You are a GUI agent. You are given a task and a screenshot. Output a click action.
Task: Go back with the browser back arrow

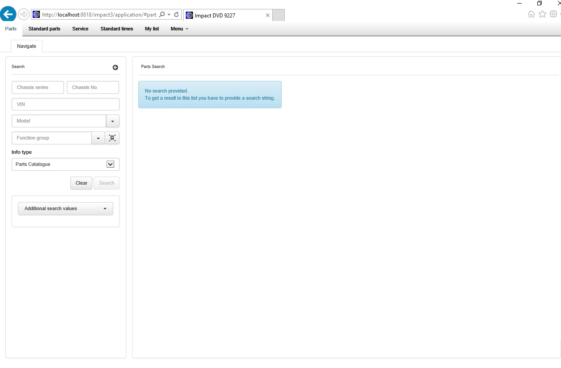[x=8, y=14]
